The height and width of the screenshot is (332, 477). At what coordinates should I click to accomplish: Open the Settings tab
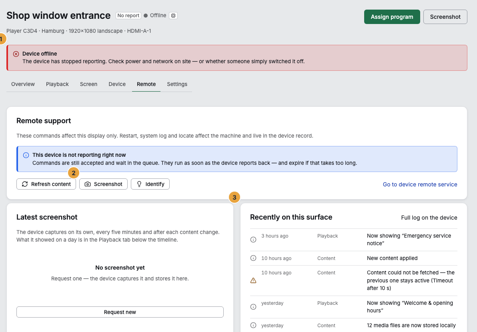click(x=177, y=84)
